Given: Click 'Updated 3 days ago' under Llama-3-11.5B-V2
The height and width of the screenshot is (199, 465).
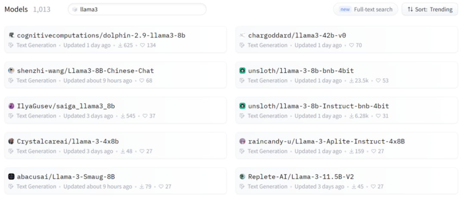Looking at the screenshot, I should pos(319,187).
